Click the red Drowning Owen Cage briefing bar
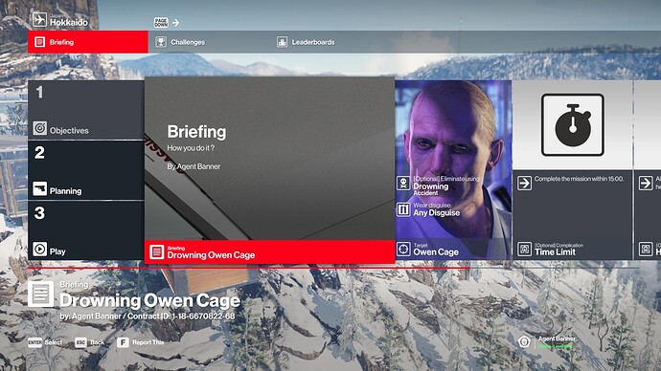 [x=270, y=252]
